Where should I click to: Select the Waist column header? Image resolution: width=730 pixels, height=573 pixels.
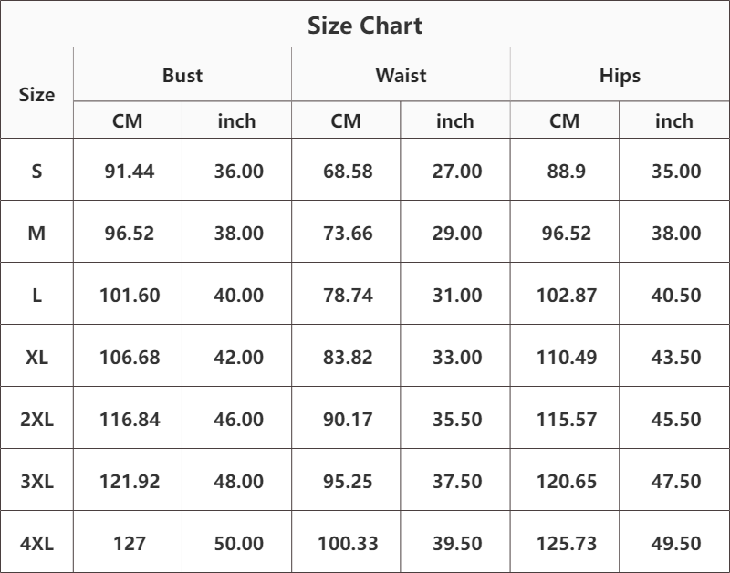401,76
